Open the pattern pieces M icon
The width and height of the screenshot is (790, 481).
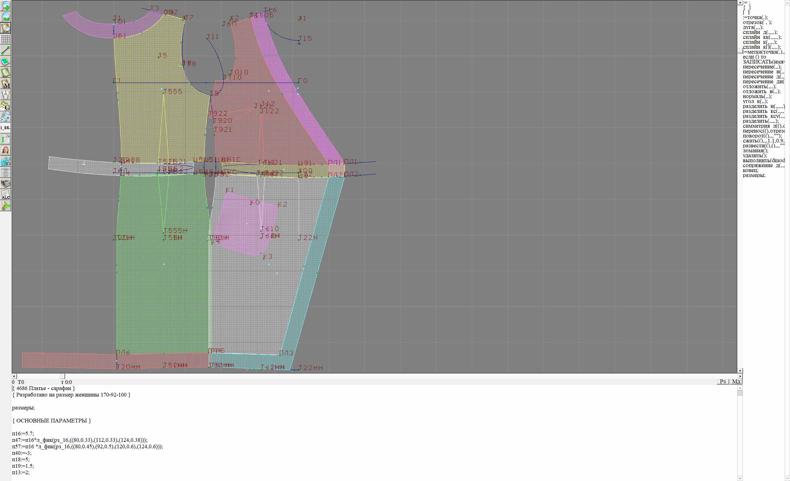click(6, 84)
